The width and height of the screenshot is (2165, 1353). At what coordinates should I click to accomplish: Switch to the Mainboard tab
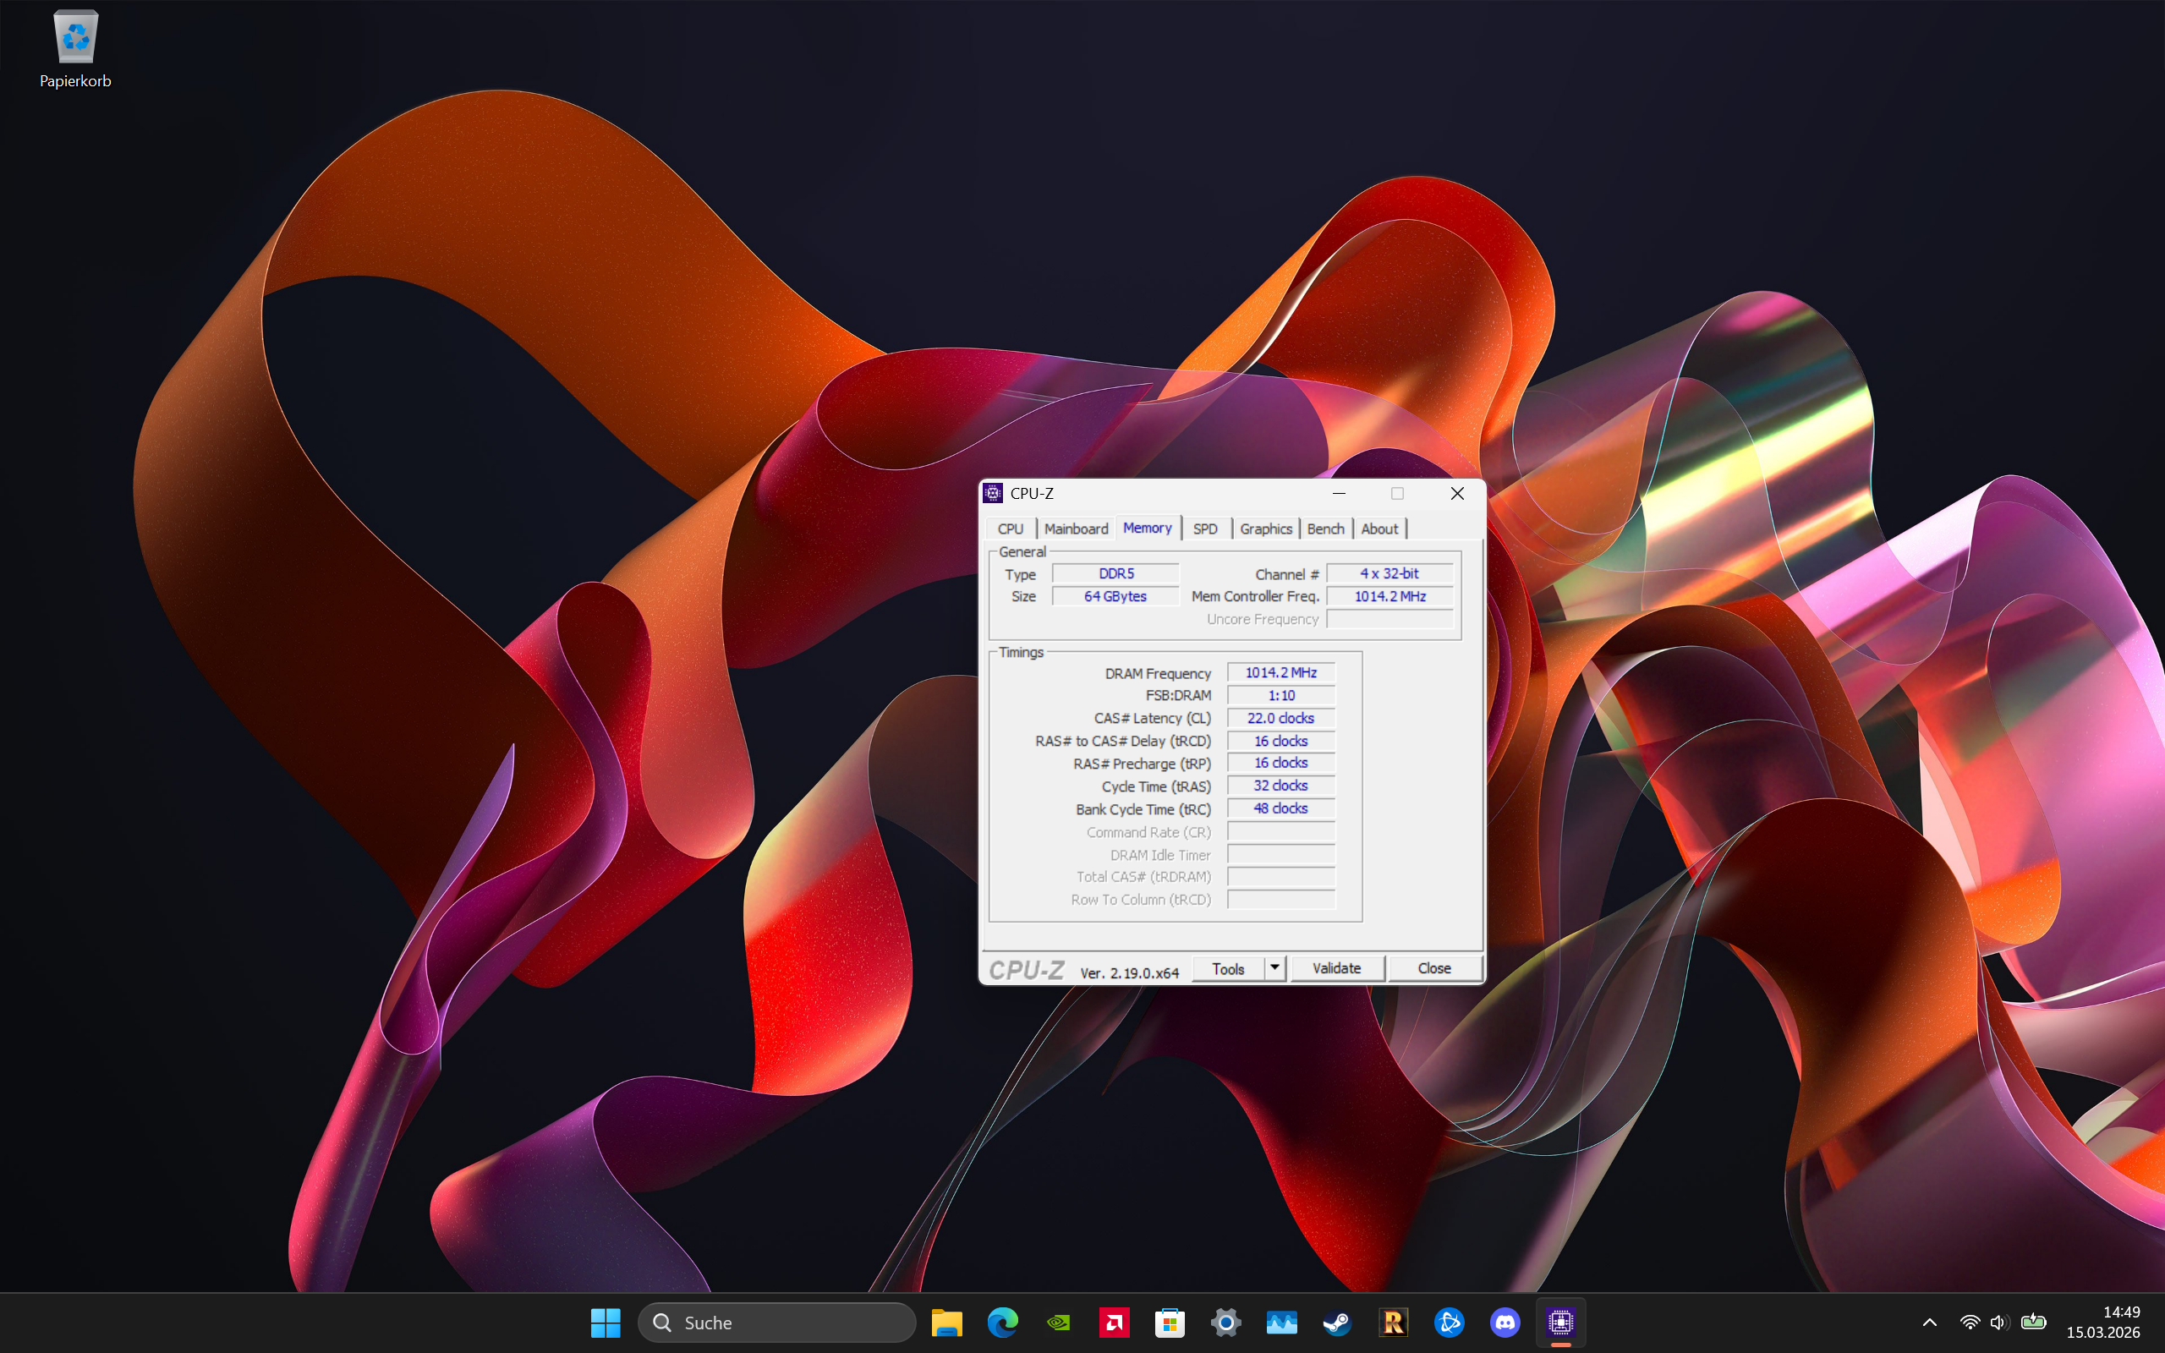1076,529
